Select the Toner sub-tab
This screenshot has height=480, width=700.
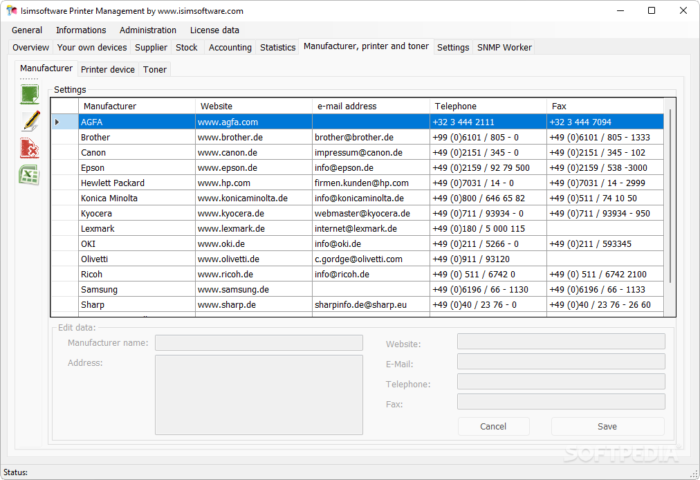point(154,70)
